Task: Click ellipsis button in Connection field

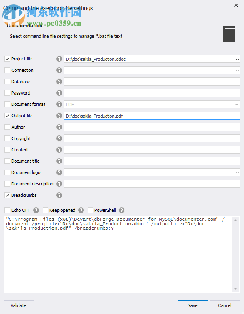Action: (x=237, y=71)
